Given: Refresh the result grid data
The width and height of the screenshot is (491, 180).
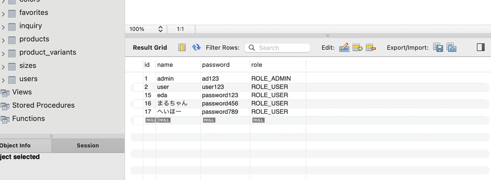Looking at the screenshot, I should 196,47.
